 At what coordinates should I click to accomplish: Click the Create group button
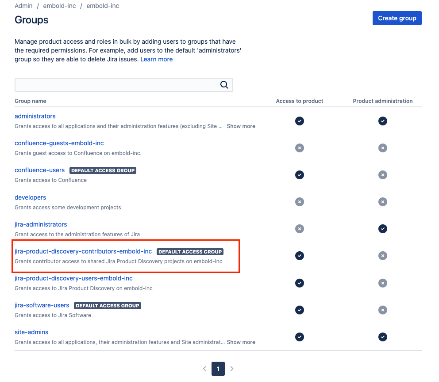pos(397,18)
